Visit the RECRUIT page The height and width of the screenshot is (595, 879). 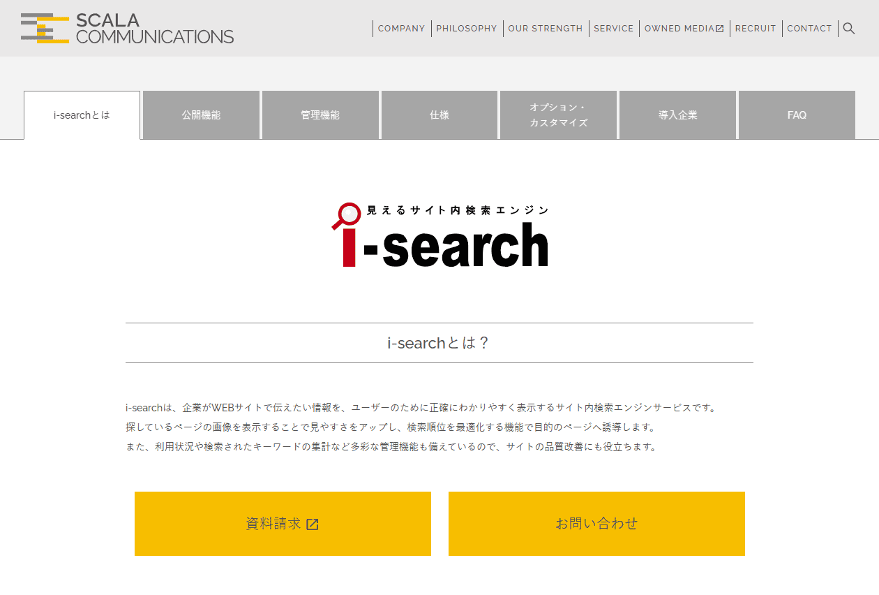[x=756, y=29]
